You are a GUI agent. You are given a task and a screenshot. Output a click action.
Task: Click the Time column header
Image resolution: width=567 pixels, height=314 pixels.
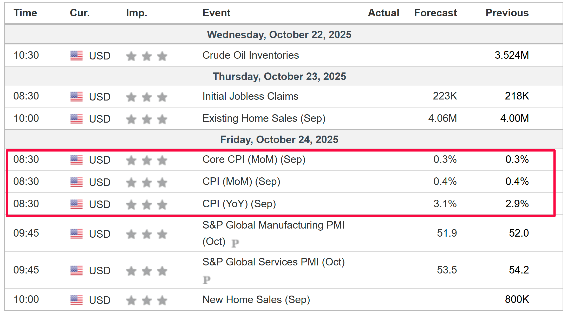click(25, 13)
